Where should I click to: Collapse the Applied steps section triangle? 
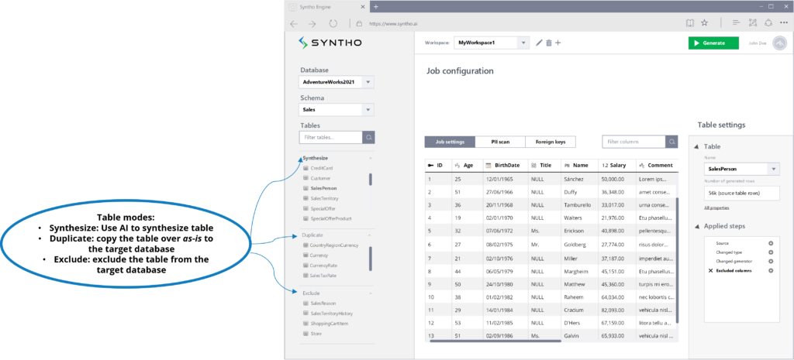(696, 226)
